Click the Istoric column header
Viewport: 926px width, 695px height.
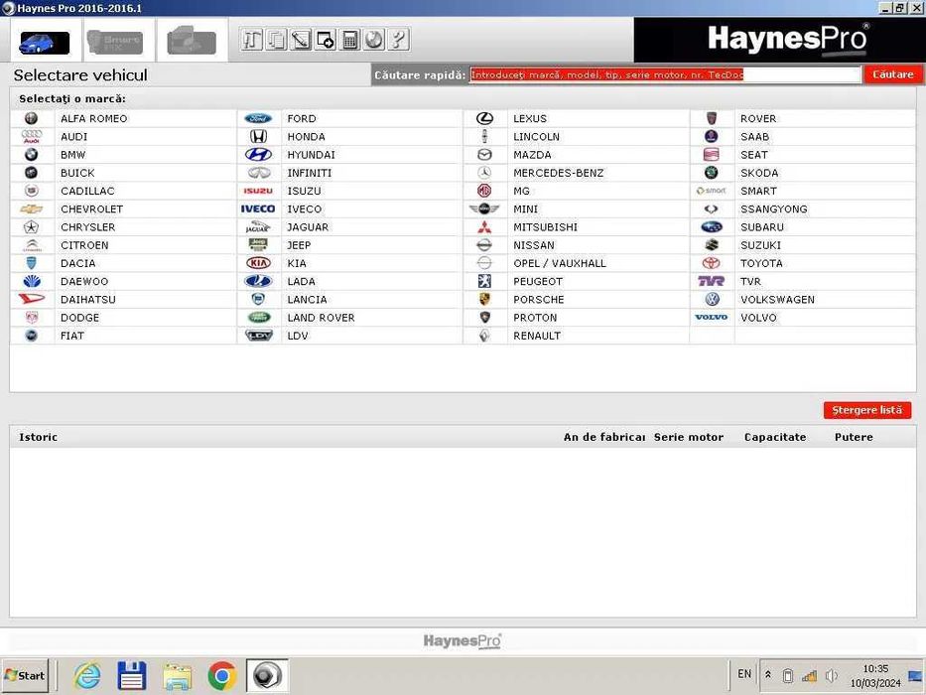[39, 437]
